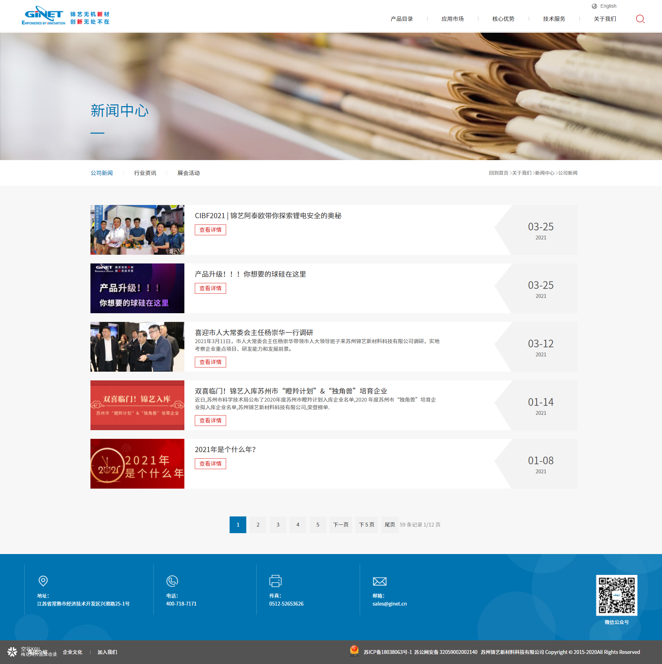Go to page 3 of news list
This screenshot has width=662, height=664.
click(278, 524)
